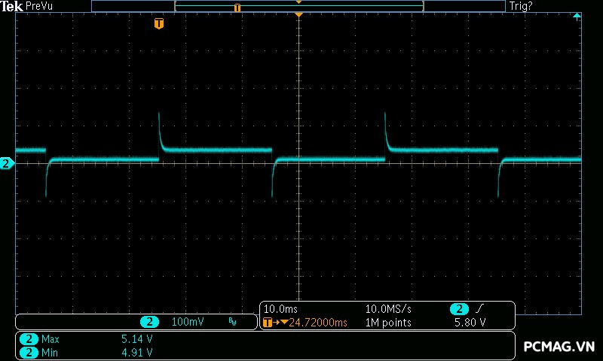Select the Max measurement readout row

coord(89,339)
